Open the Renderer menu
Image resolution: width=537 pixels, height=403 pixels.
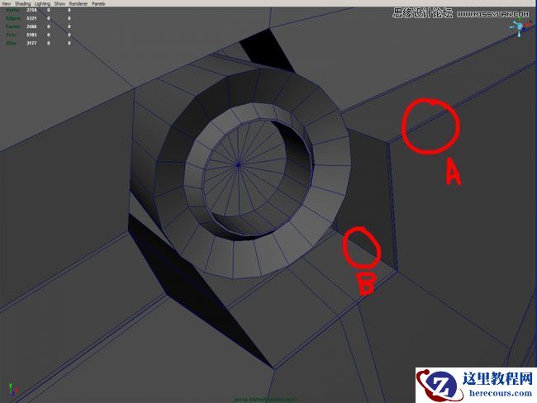78,3
